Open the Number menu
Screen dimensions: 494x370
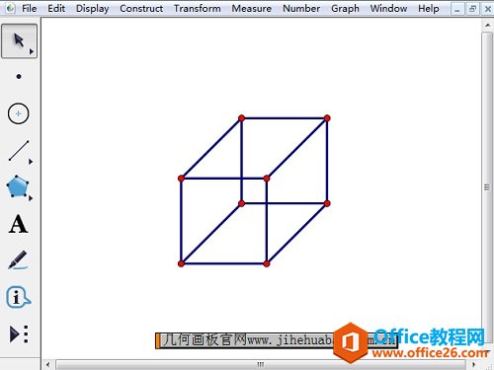(x=301, y=8)
